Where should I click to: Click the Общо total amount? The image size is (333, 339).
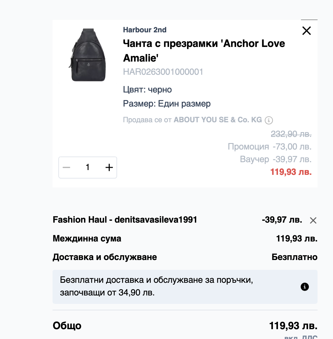point(293,326)
